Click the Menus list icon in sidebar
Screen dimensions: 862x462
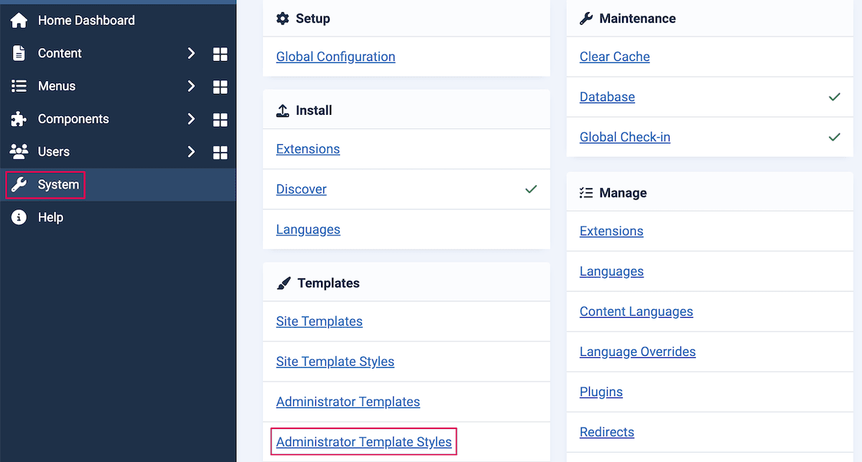pyautogui.click(x=19, y=86)
